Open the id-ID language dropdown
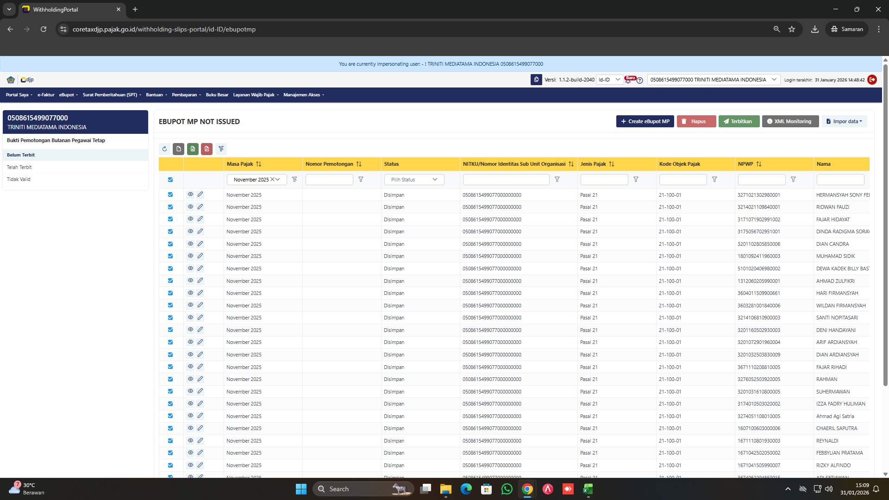This screenshot has height=500, width=889. coord(610,79)
